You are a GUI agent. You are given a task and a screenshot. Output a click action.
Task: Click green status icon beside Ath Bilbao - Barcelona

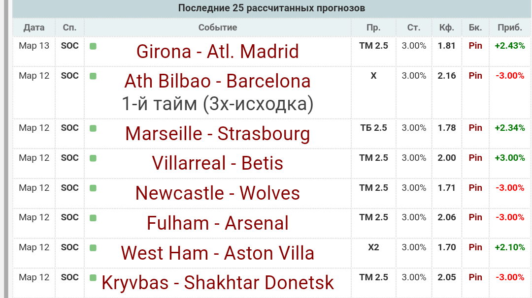click(93, 76)
